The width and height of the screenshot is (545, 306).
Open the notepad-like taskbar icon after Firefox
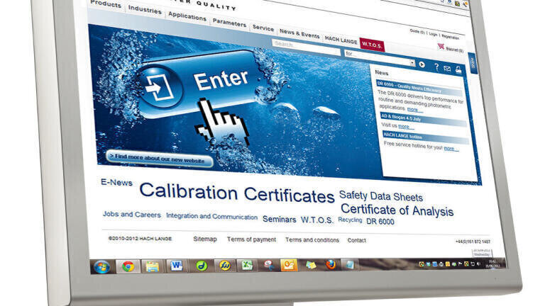(349, 265)
